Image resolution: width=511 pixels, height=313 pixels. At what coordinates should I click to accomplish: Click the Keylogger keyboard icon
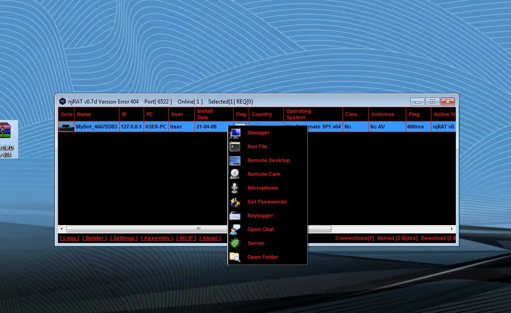[235, 215]
